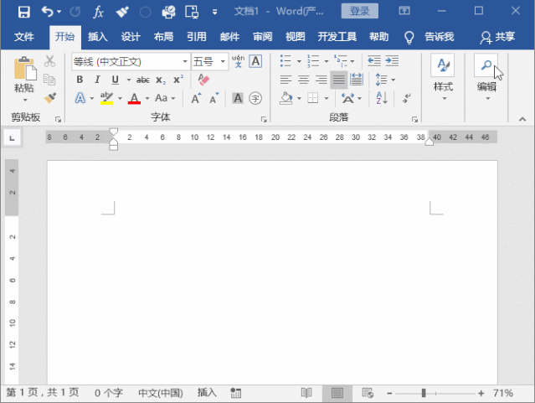Toggle justified alignment
This screenshot has width=535, height=403.
pyautogui.click(x=339, y=80)
